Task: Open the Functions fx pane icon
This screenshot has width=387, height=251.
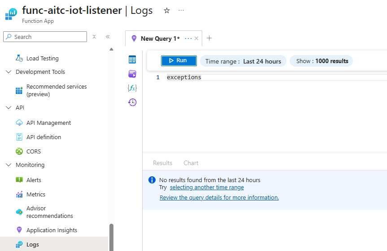Action: click(132, 88)
